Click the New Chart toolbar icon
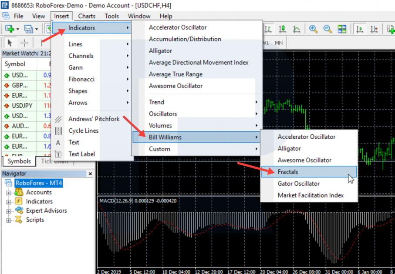Screen dimensions: 395x274 click(x=10, y=29)
